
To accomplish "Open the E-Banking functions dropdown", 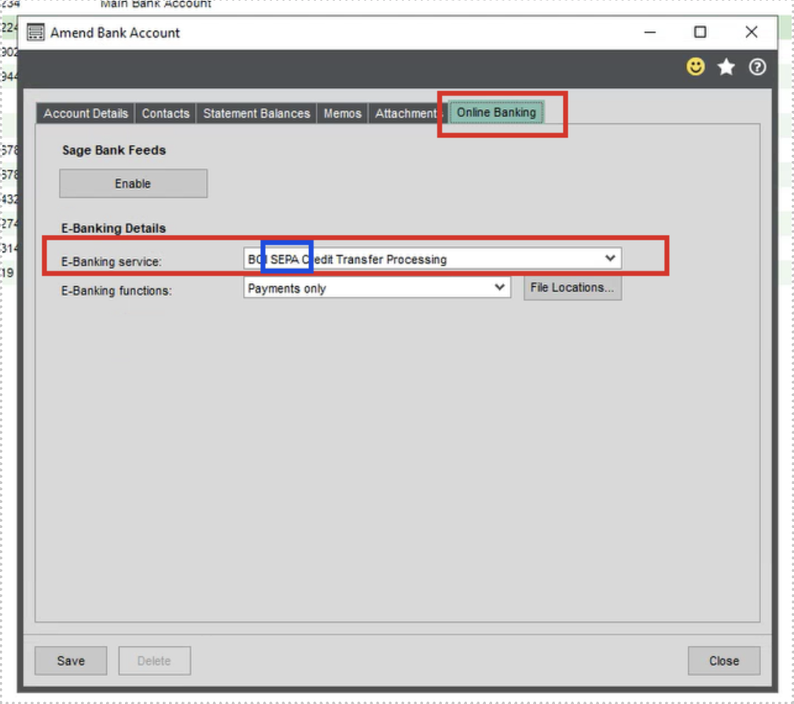I will 499,288.
